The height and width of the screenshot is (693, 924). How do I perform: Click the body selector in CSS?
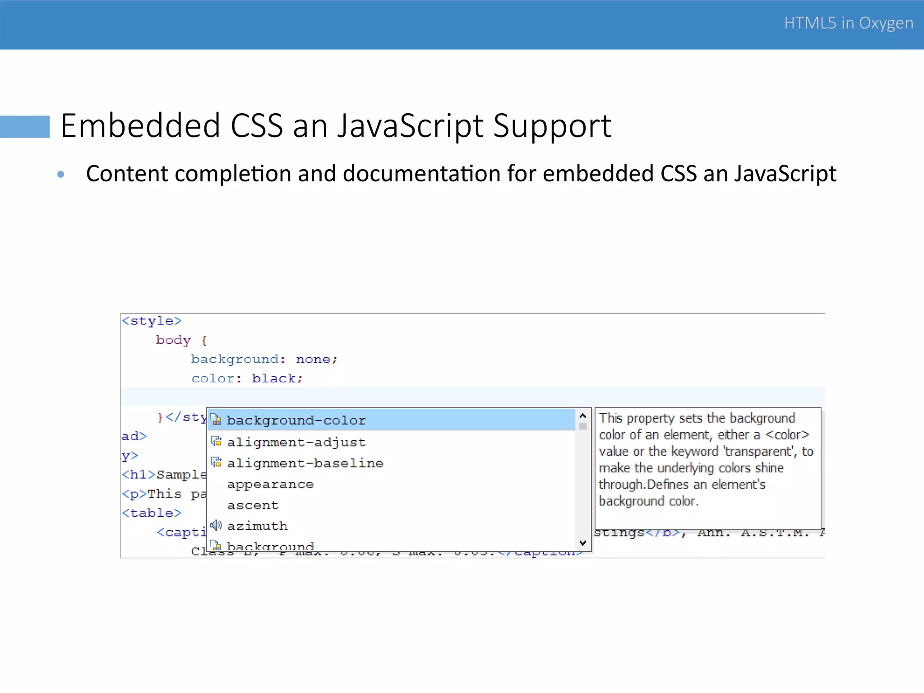click(x=173, y=340)
